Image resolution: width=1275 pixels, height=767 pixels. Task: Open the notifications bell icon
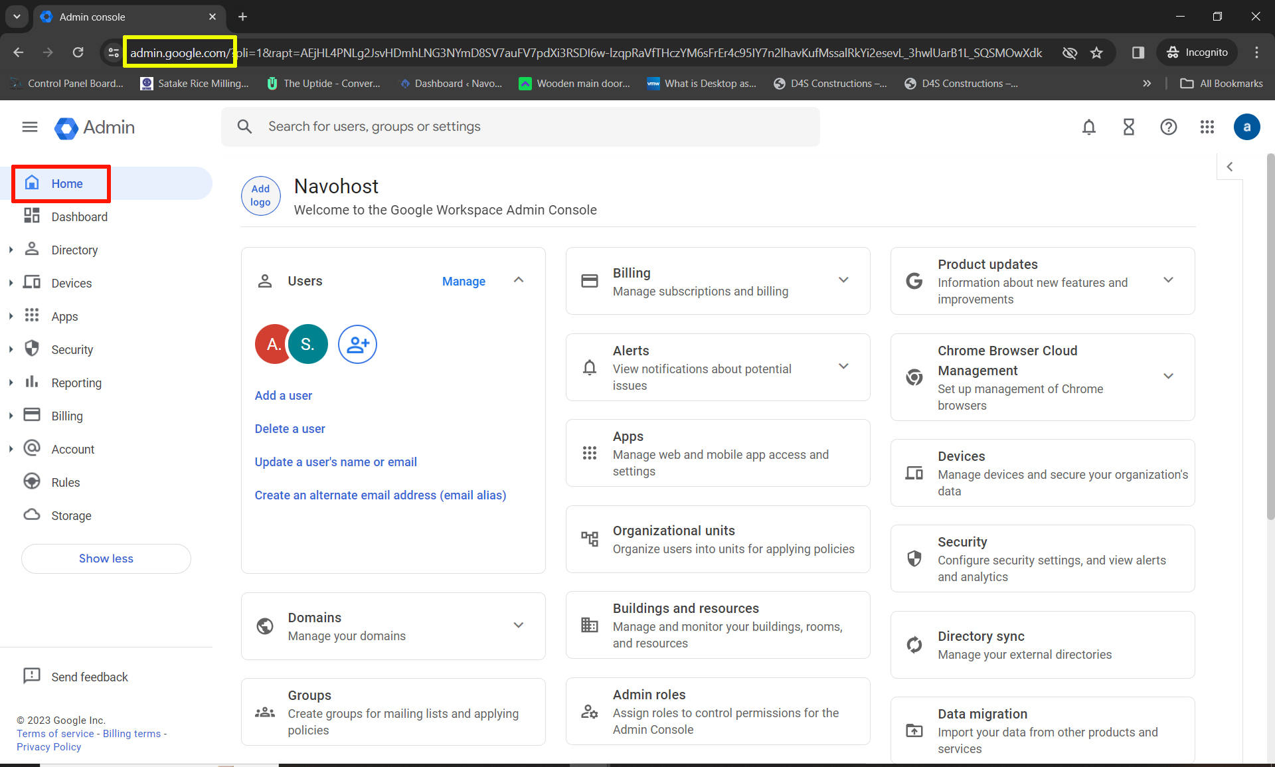click(x=1089, y=127)
